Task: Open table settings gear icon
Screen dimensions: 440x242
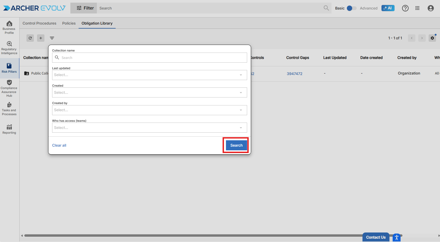Action: (x=432, y=38)
